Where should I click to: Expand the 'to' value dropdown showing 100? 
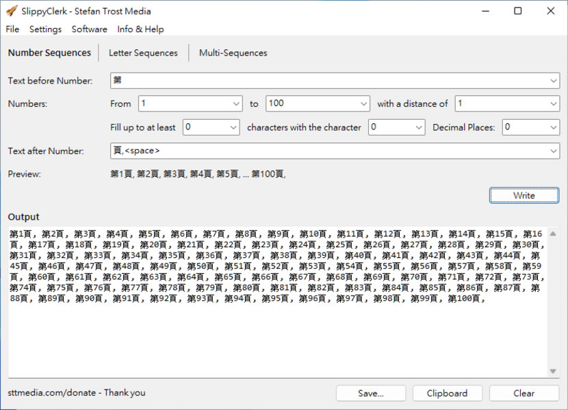click(363, 104)
